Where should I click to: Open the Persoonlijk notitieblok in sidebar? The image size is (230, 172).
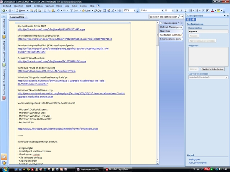pos(4,54)
